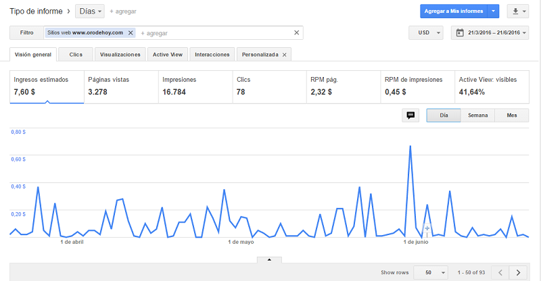Select Active View: visibles metric card

pyautogui.click(x=492, y=87)
